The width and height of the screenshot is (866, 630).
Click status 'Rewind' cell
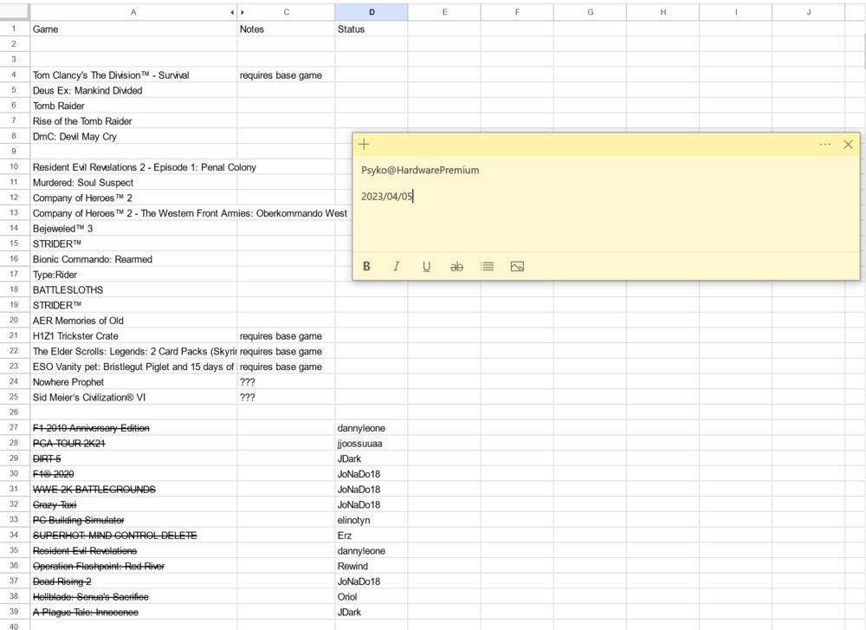pos(372,566)
